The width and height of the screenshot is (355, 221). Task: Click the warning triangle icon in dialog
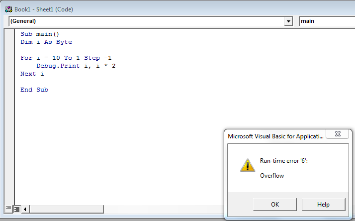248,165
